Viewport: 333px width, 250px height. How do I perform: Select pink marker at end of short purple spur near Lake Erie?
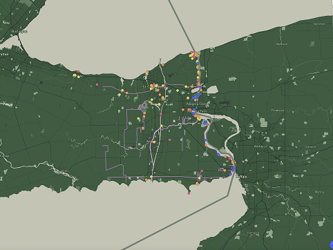202,171
